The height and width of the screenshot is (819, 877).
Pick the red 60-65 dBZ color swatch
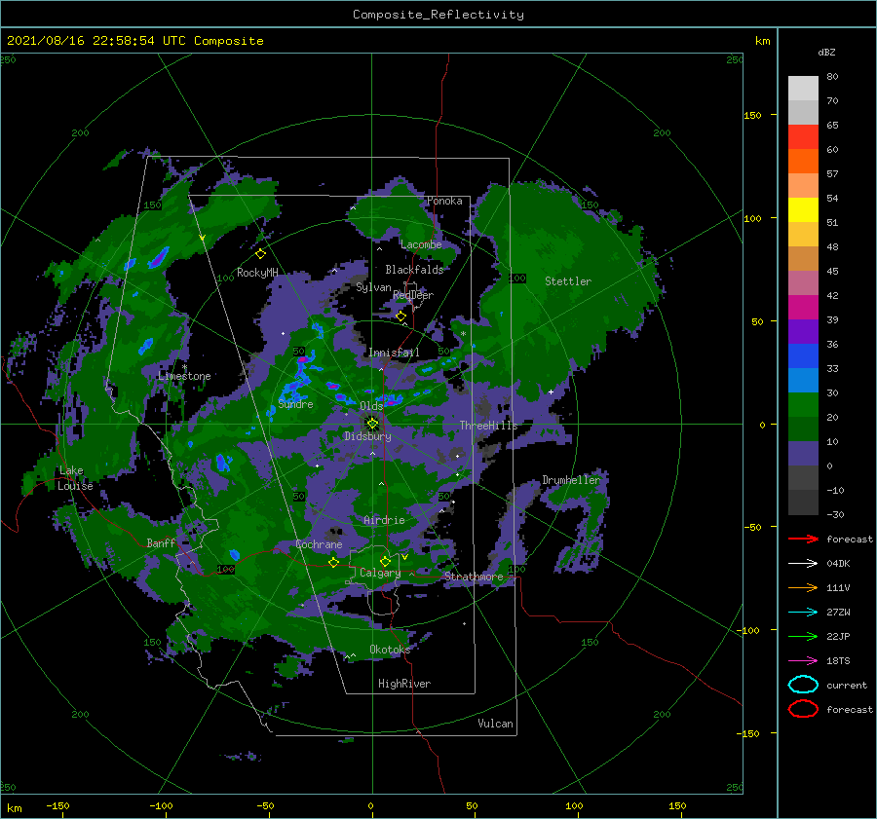click(x=803, y=137)
